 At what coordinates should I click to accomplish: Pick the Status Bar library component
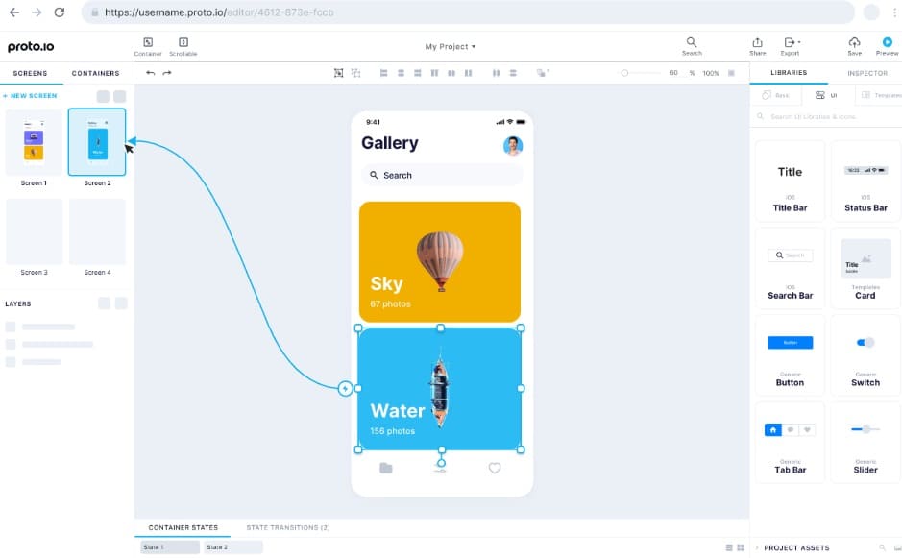pos(865,182)
